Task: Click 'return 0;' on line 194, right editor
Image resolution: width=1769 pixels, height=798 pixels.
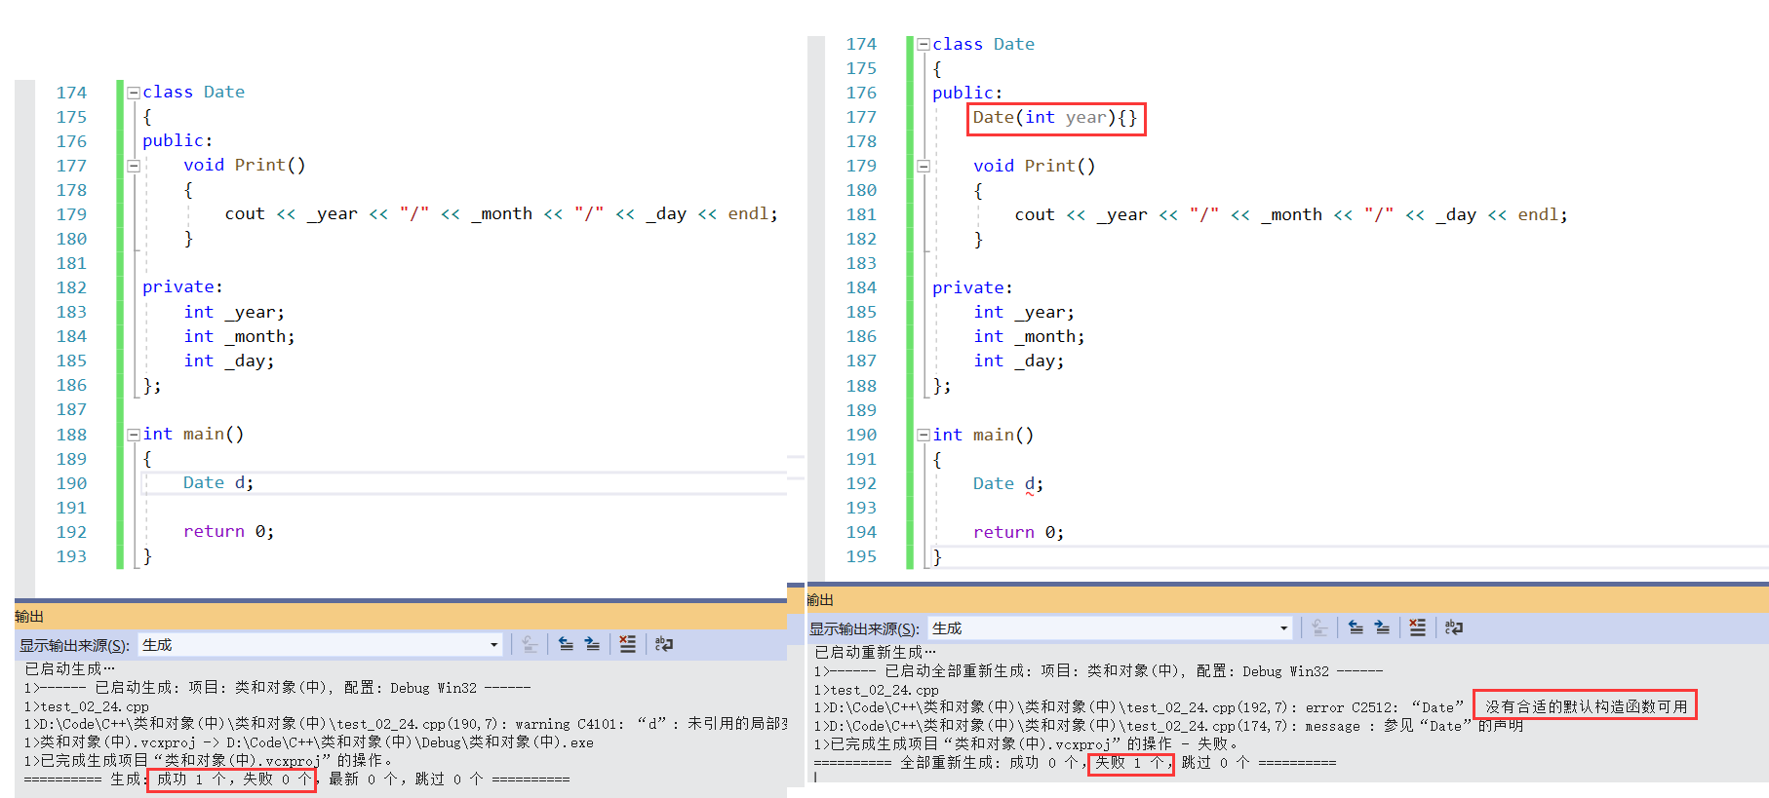Action: pyautogui.click(x=1019, y=532)
